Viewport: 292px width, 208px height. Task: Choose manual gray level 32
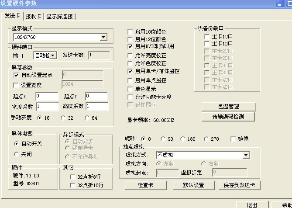coord(63,118)
